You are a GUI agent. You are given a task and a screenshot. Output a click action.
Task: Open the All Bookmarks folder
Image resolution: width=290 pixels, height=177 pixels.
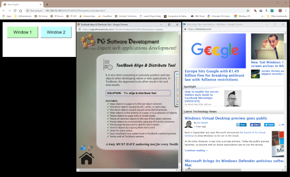(23, 16)
